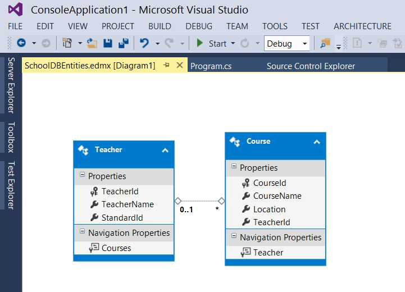The image size is (405, 292).
Task: Click the green Start play icon
Action: coord(199,43)
